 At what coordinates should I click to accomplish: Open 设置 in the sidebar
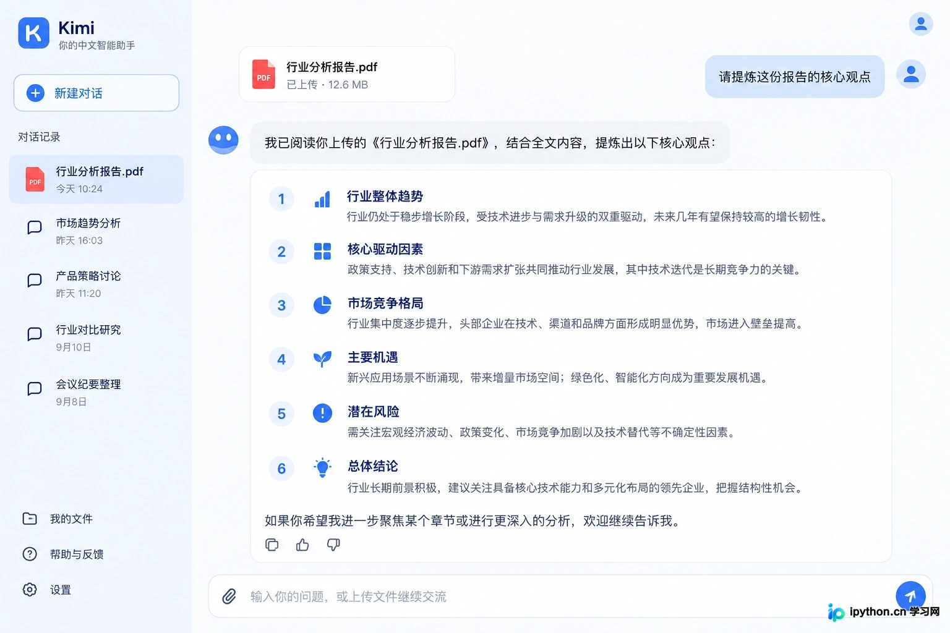[47, 590]
